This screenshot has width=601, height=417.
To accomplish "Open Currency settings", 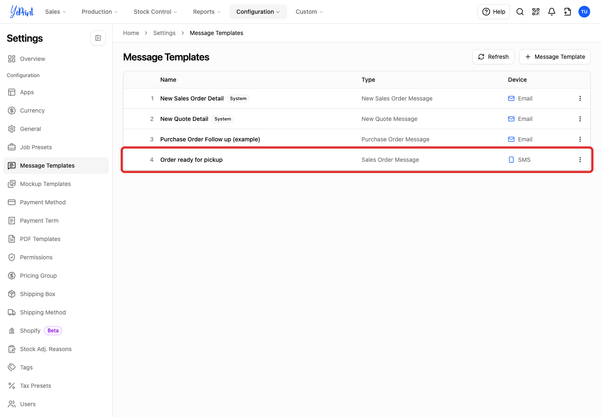I will (56, 111).
